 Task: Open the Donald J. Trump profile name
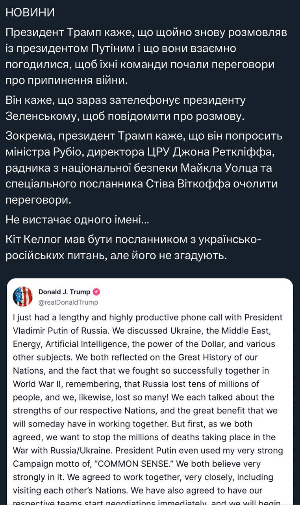pos(64,292)
